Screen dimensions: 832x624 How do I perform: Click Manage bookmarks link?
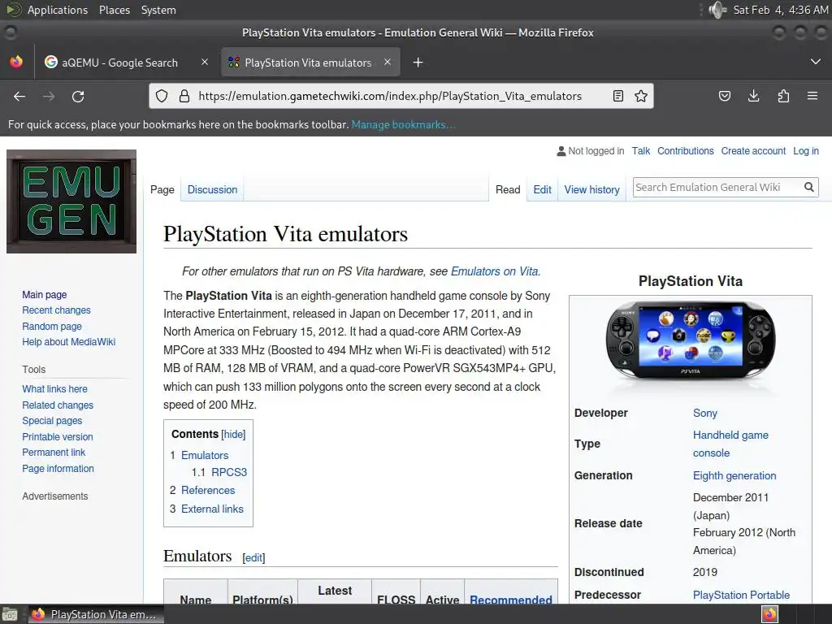pyautogui.click(x=403, y=124)
